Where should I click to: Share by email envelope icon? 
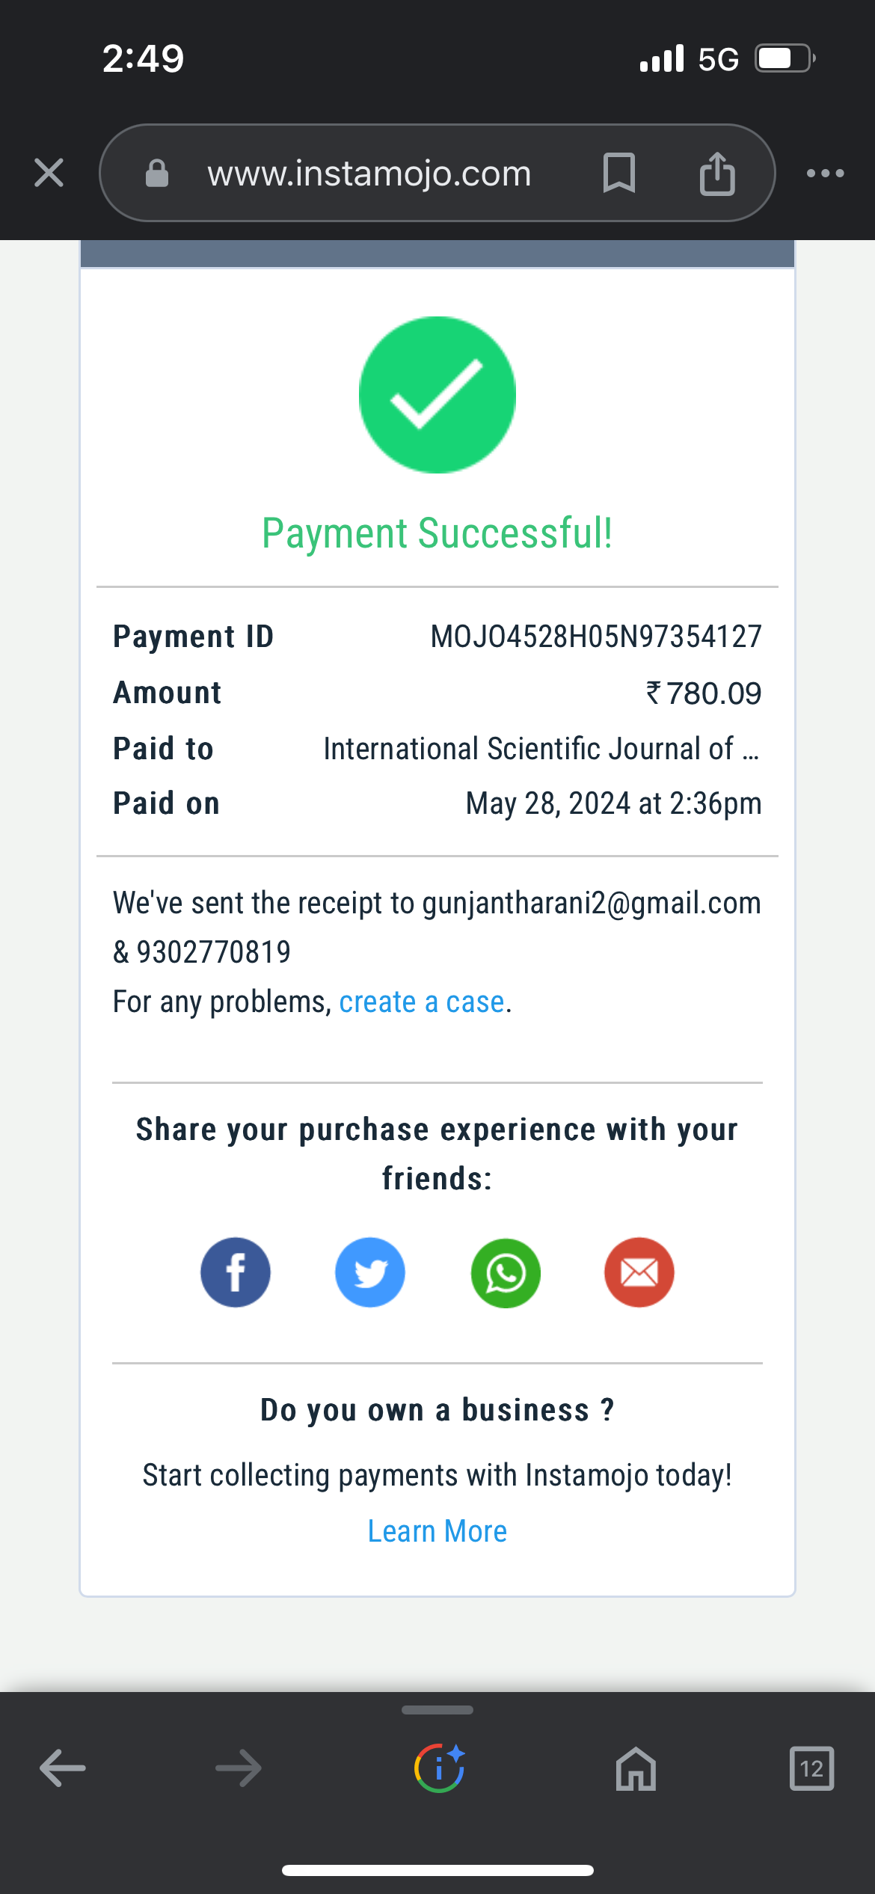639,1272
